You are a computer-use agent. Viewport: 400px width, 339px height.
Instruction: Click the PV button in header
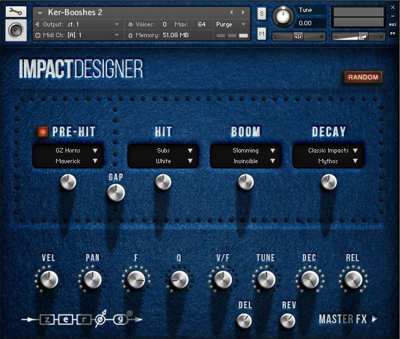point(392,33)
